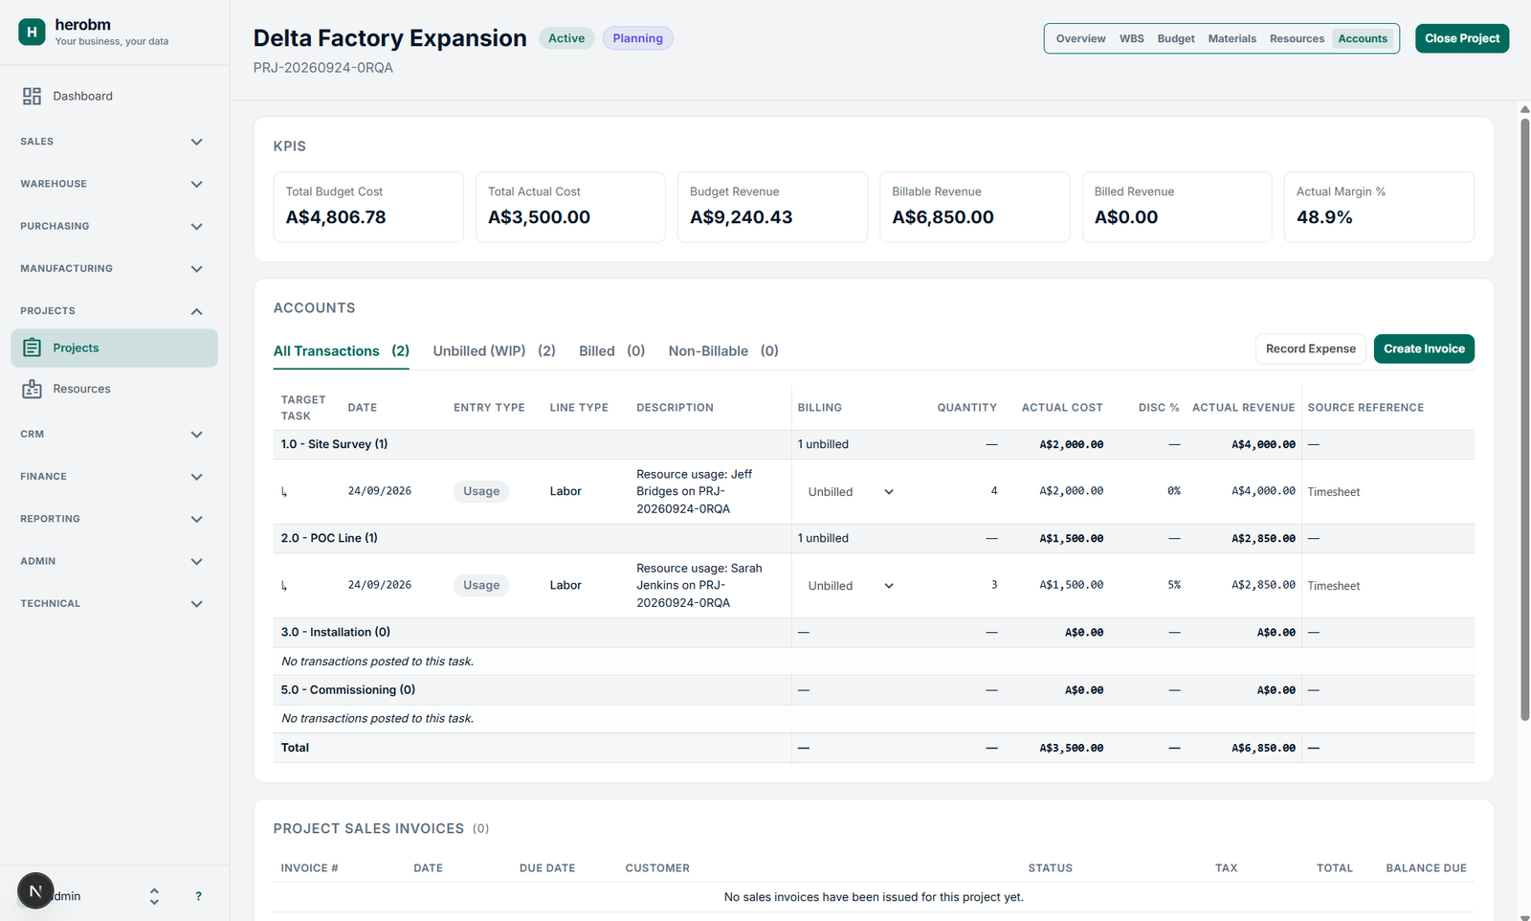Click the 5% discount value

(1174, 585)
